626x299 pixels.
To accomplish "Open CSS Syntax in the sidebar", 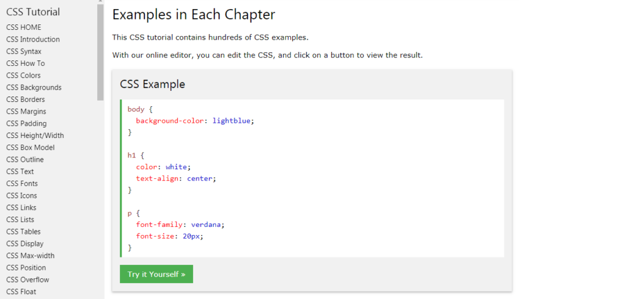I will coord(24,51).
